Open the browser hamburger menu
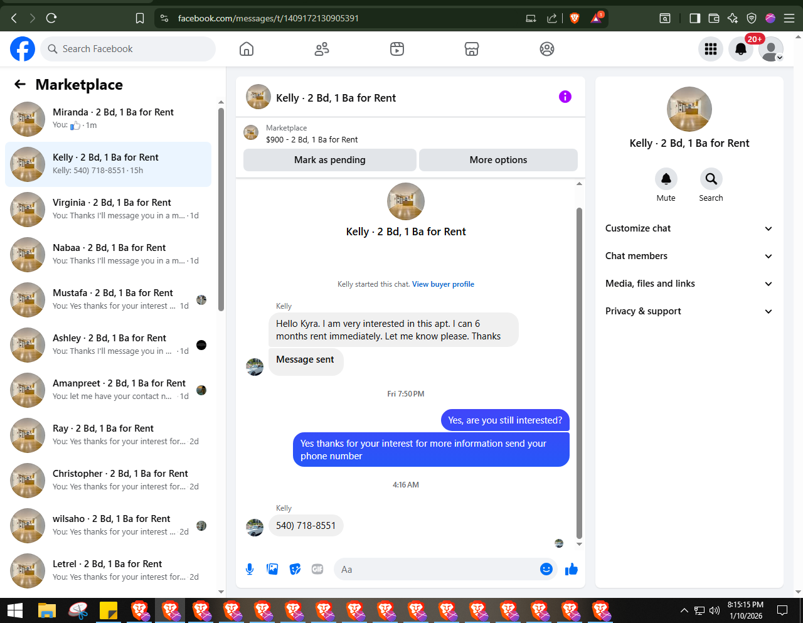The image size is (803, 623). coord(789,18)
